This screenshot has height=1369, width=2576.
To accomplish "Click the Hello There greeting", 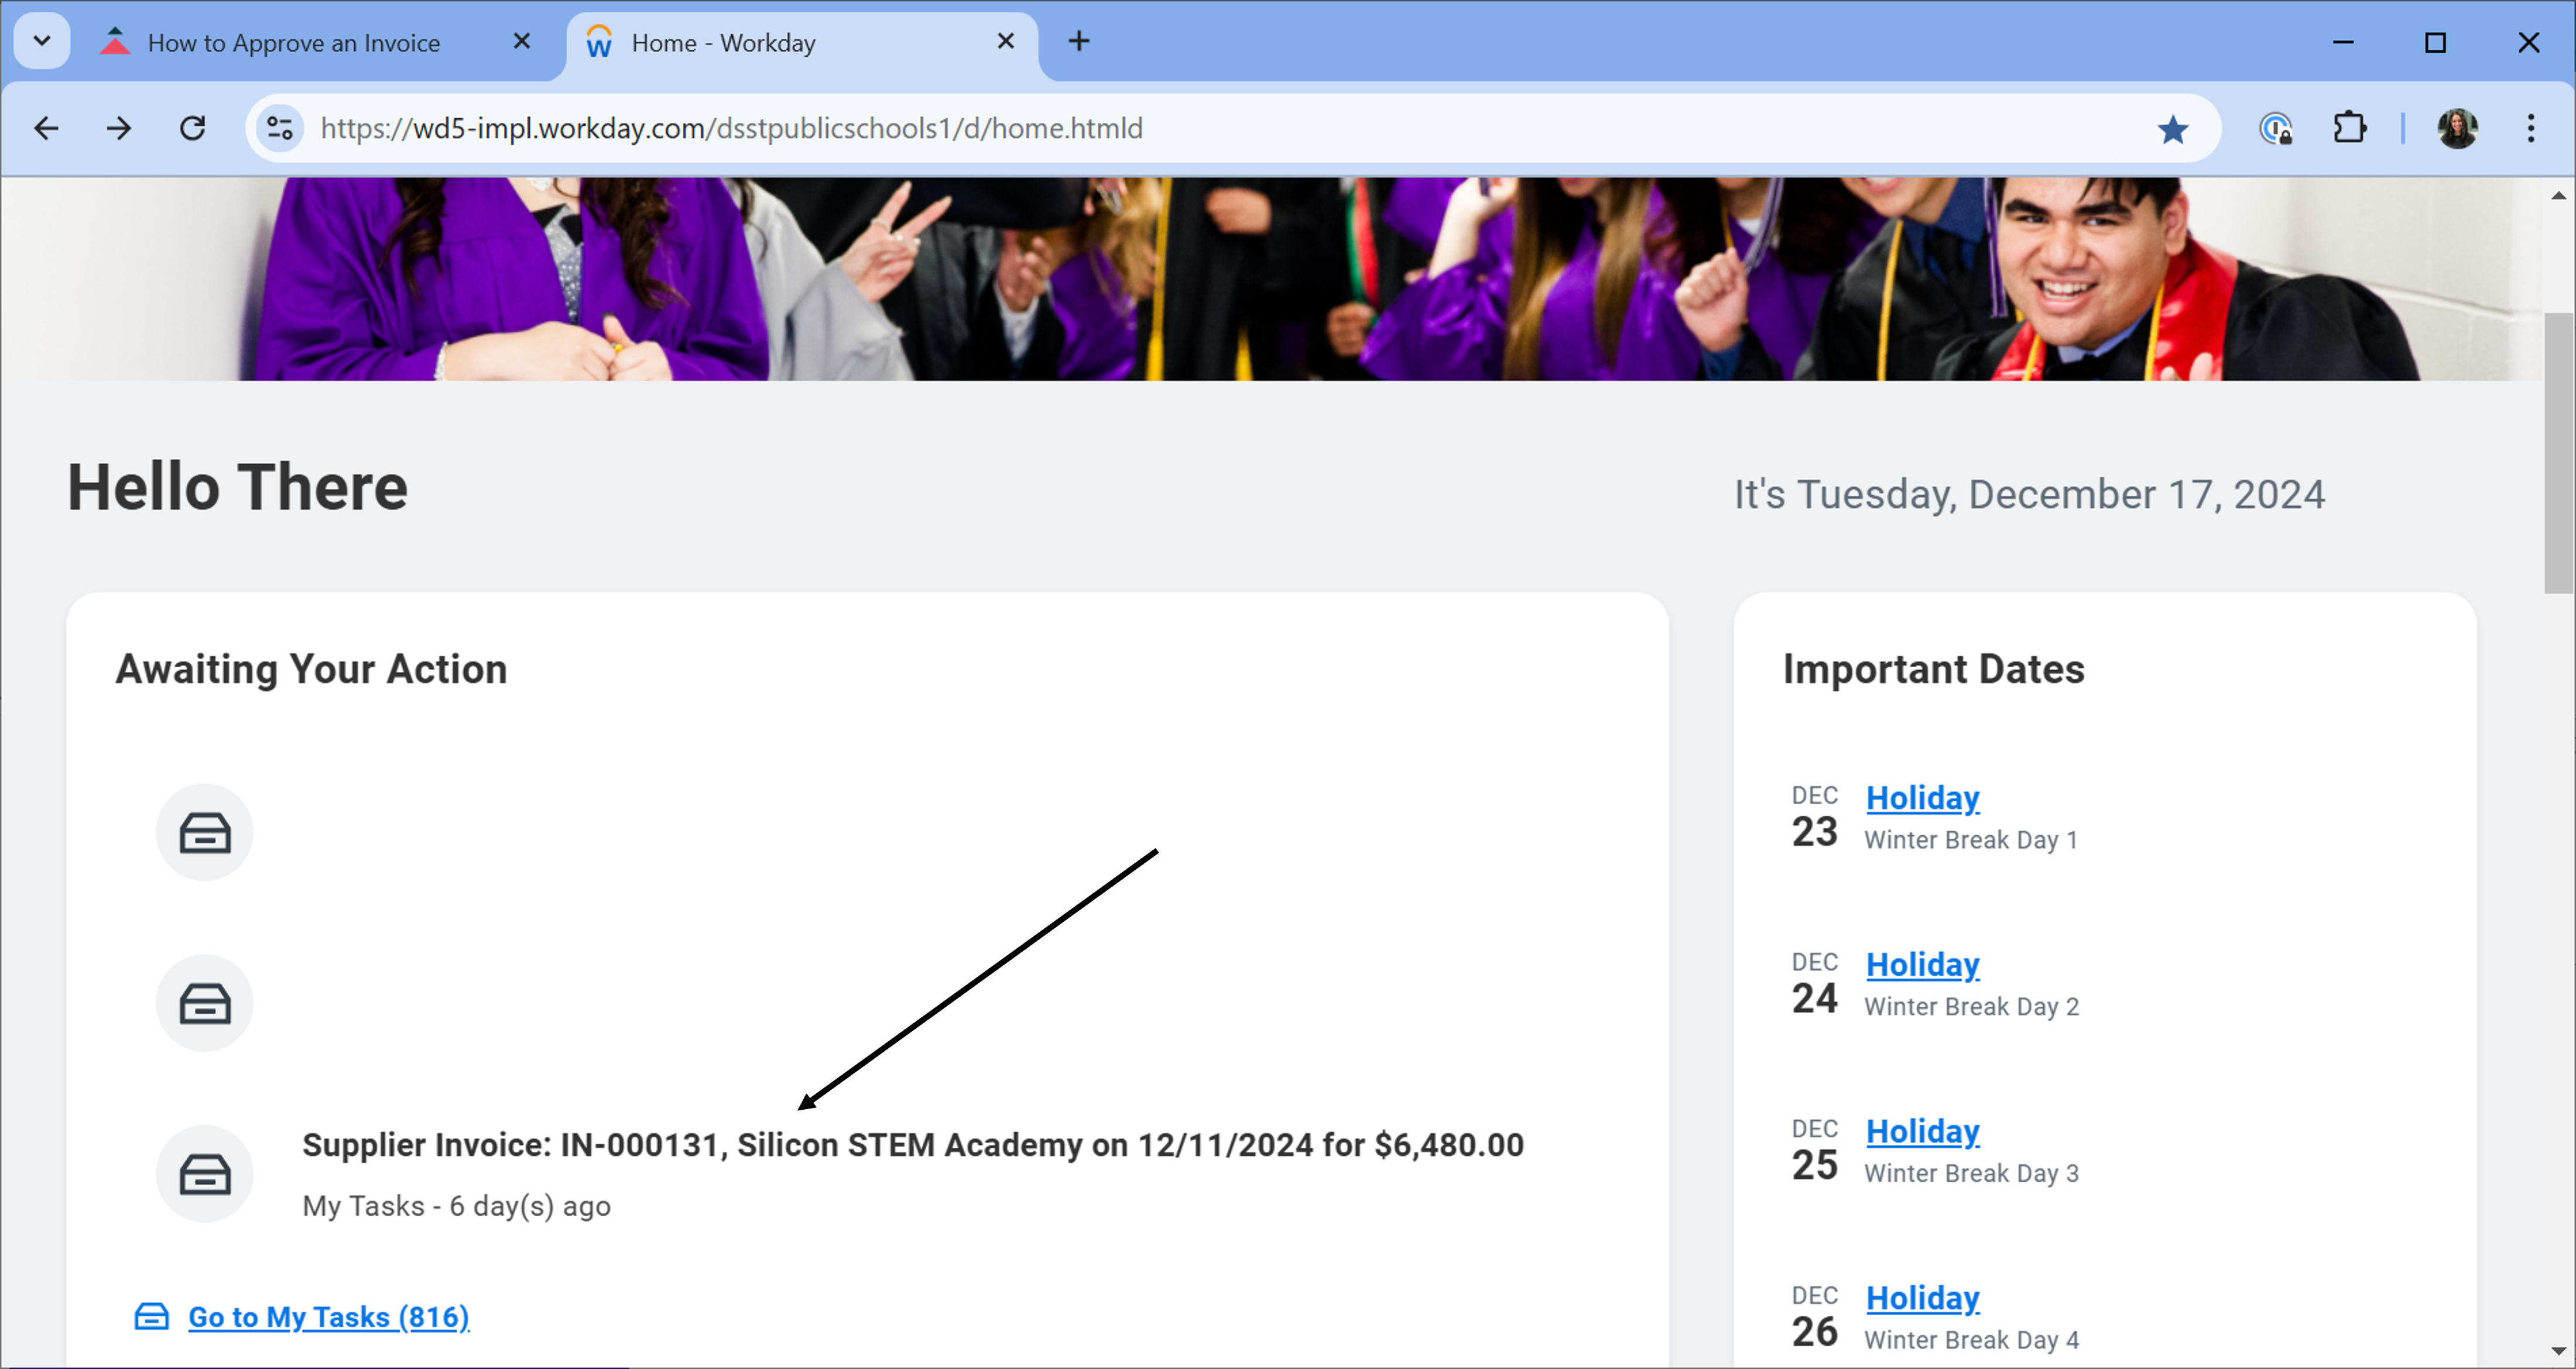I will [x=237, y=488].
